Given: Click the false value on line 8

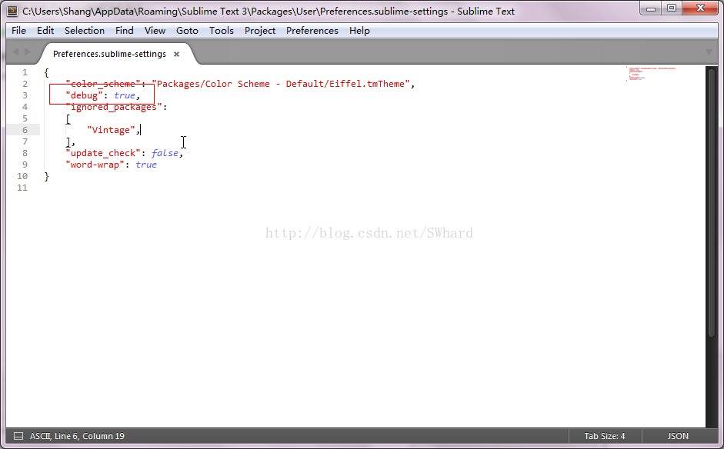Looking at the screenshot, I should coord(165,153).
